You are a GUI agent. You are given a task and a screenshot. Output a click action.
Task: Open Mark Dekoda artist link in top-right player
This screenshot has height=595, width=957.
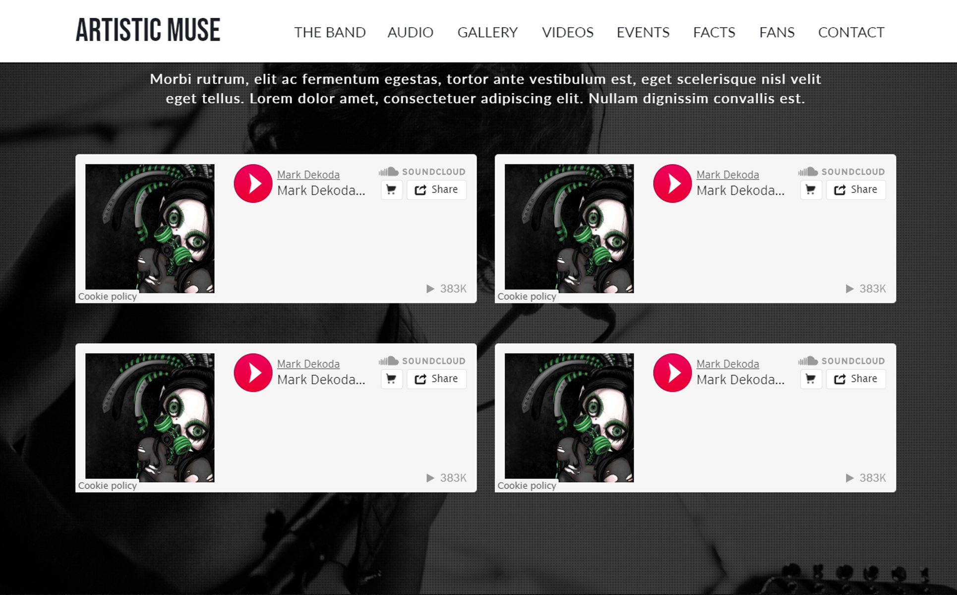pyautogui.click(x=727, y=175)
